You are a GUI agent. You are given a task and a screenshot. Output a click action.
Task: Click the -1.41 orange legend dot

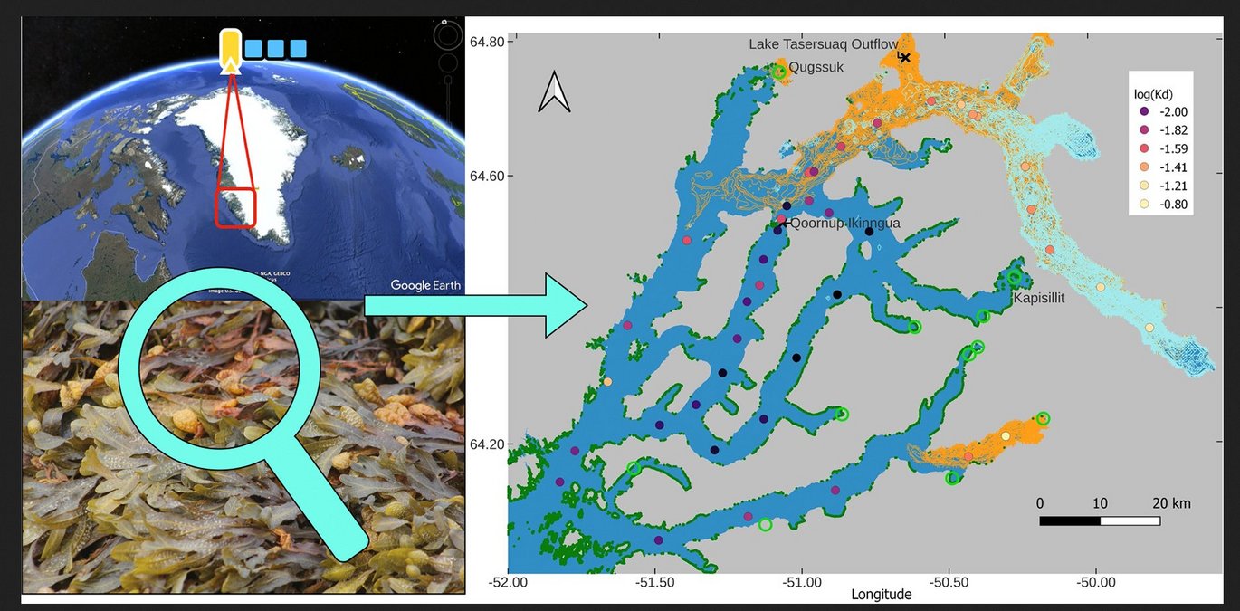[1144, 167]
